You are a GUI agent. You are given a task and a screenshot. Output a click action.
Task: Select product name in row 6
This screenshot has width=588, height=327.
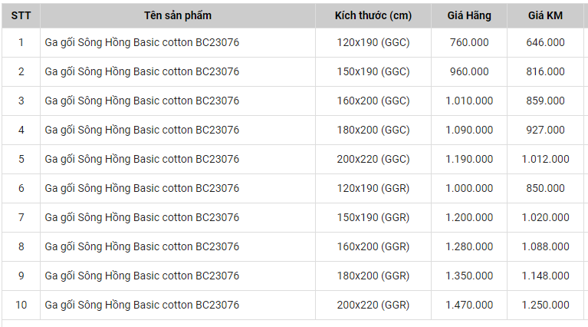tap(142, 189)
